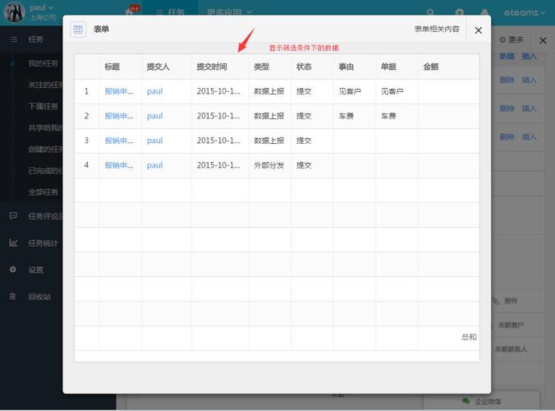Viewport: 555px width, 411px height.
Task: Open submitter paul in row 3
Action: point(154,141)
